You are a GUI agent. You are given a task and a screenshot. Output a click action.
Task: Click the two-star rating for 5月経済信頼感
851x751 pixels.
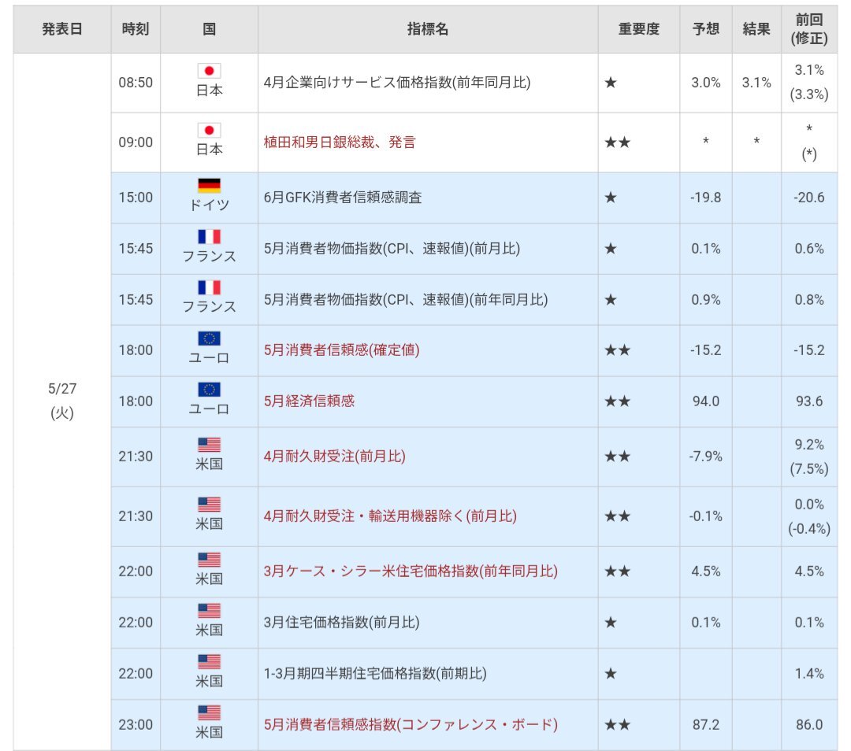point(618,401)
